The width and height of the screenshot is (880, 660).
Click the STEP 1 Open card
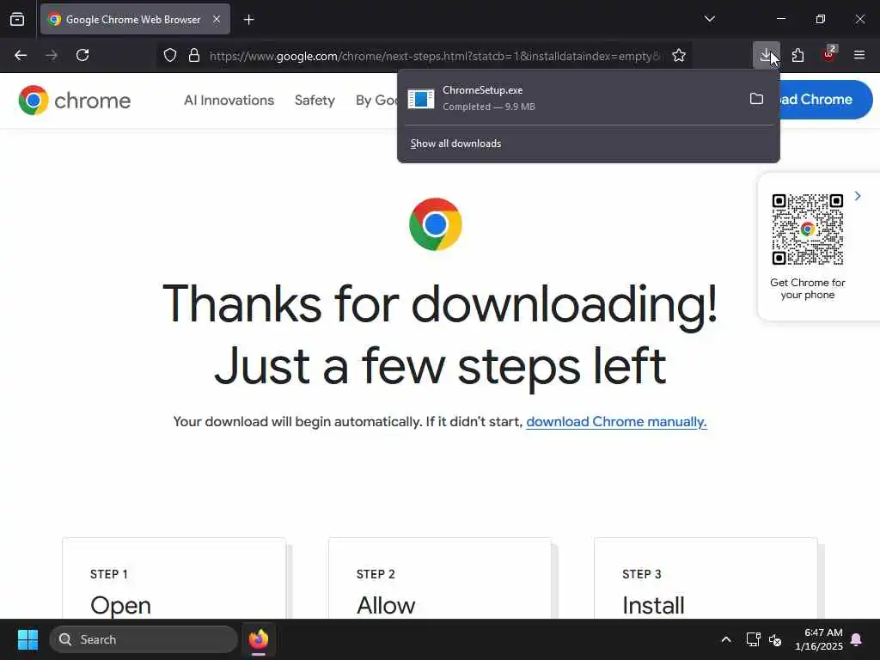tap(174, 578)
